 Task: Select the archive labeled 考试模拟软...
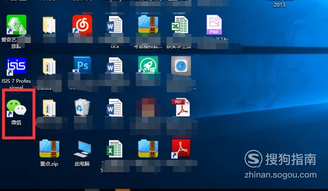click(x=148, y=25)
